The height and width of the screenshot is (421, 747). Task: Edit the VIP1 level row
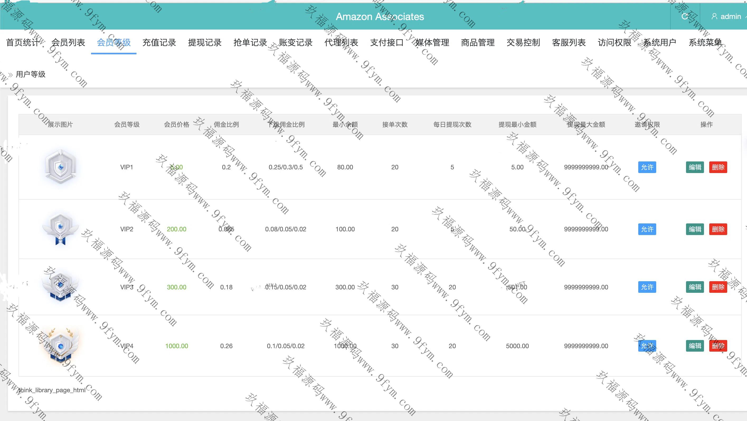coord(695,167)
